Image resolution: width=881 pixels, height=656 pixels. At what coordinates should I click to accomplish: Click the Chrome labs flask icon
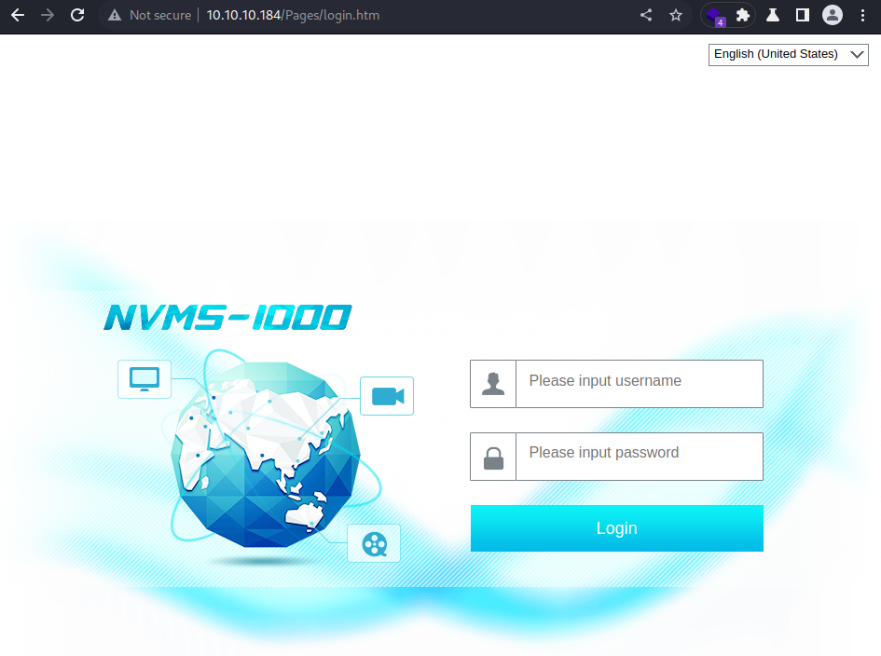pos(773,15)
